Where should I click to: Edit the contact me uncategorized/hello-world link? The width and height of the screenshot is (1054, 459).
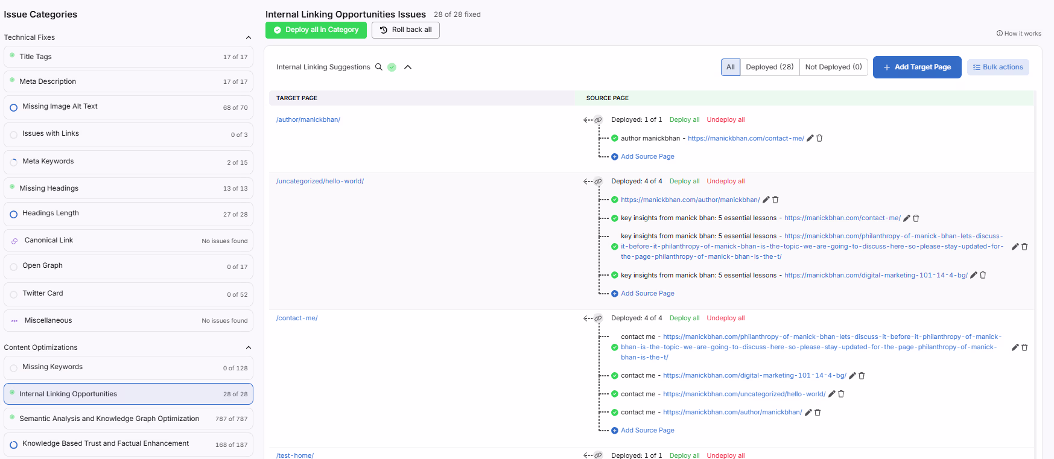[832, 394]
